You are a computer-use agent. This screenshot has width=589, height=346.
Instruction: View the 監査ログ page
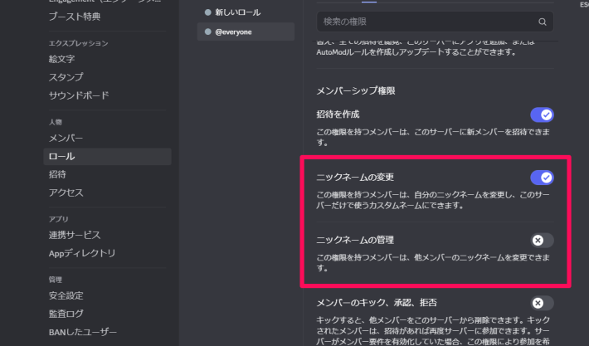coord(66,314)
